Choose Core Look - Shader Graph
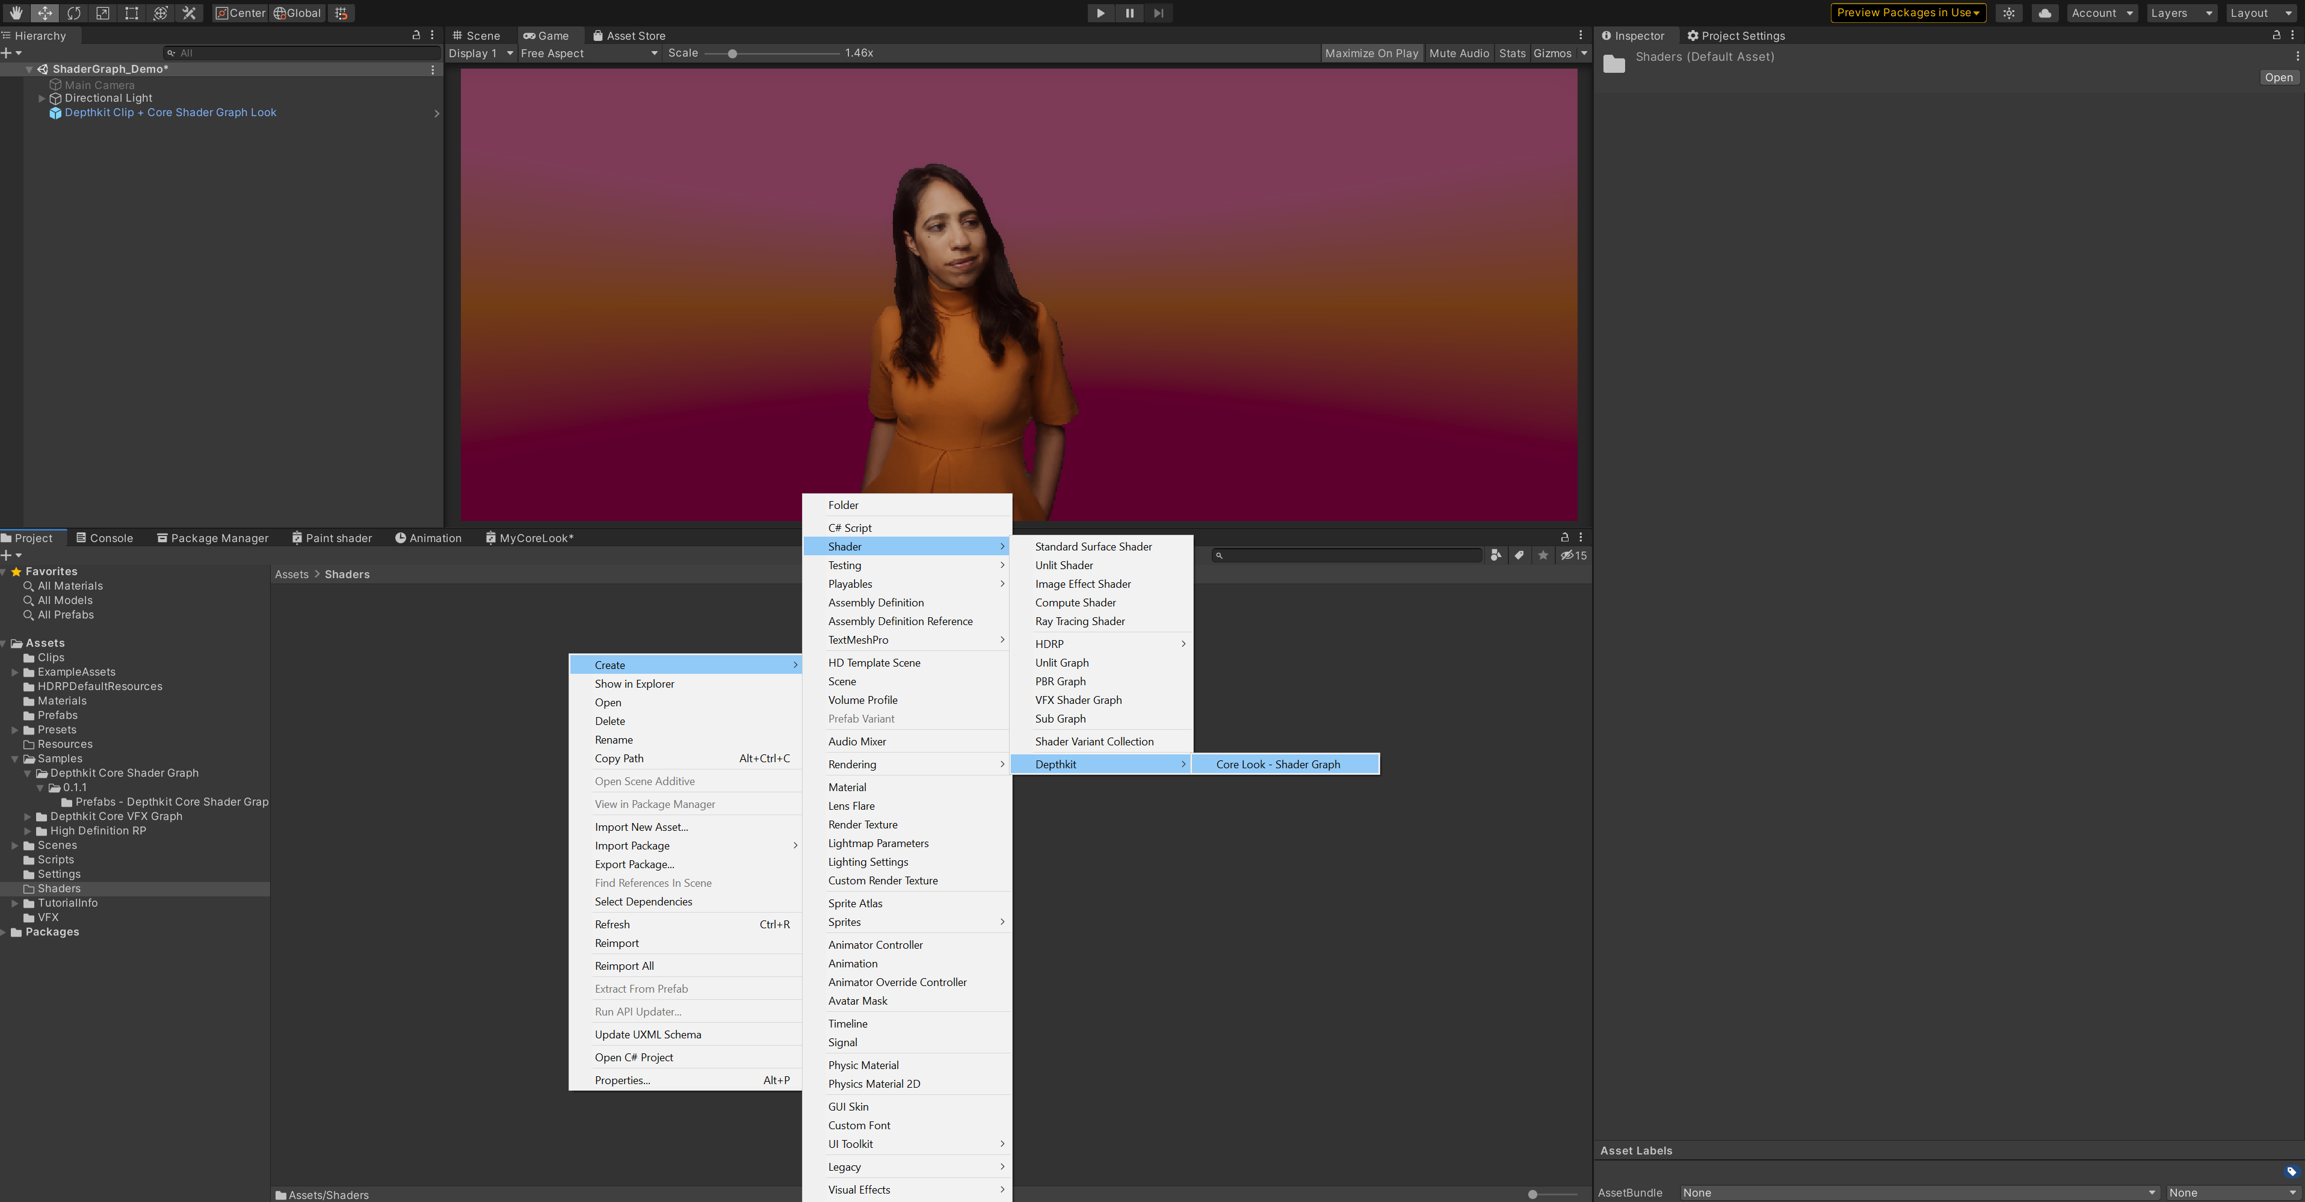 click(x=1278, y=765)
